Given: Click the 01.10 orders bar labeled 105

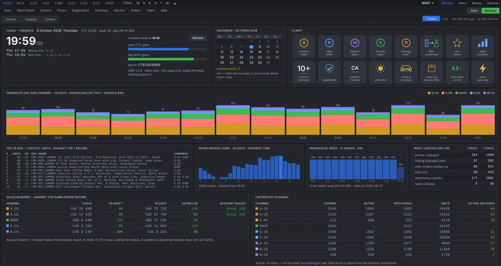Looking at the screenshot, I should [233, 120].
